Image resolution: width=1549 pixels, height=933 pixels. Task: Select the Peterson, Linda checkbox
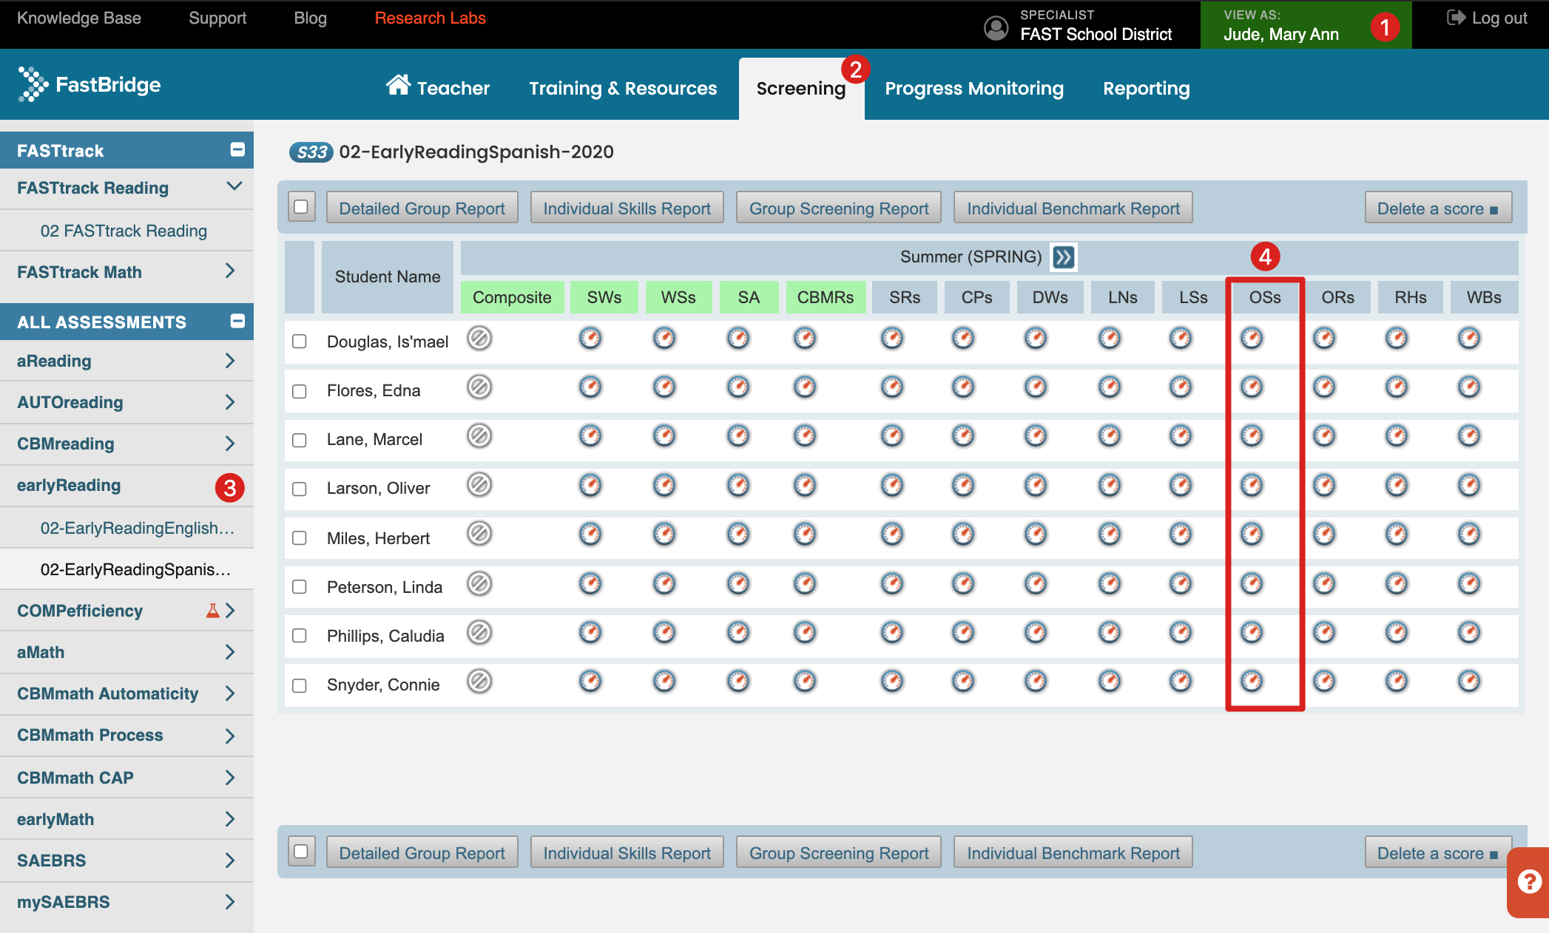point(300,587)
